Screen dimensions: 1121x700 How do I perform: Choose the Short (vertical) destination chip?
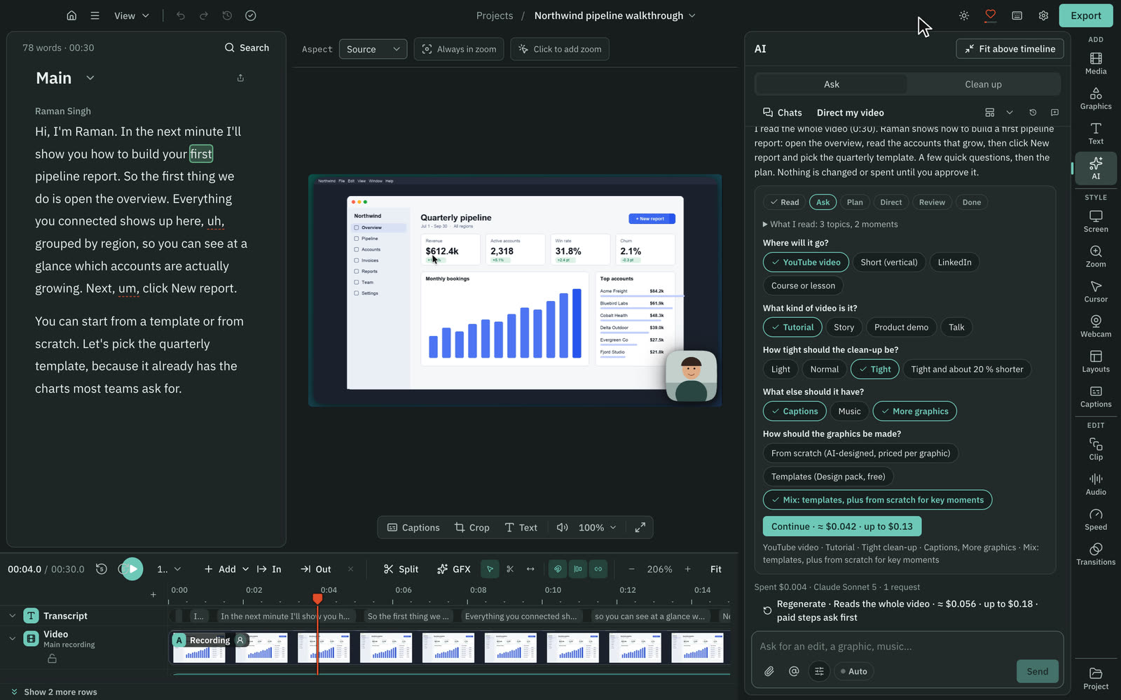click(x=889, y=262)
